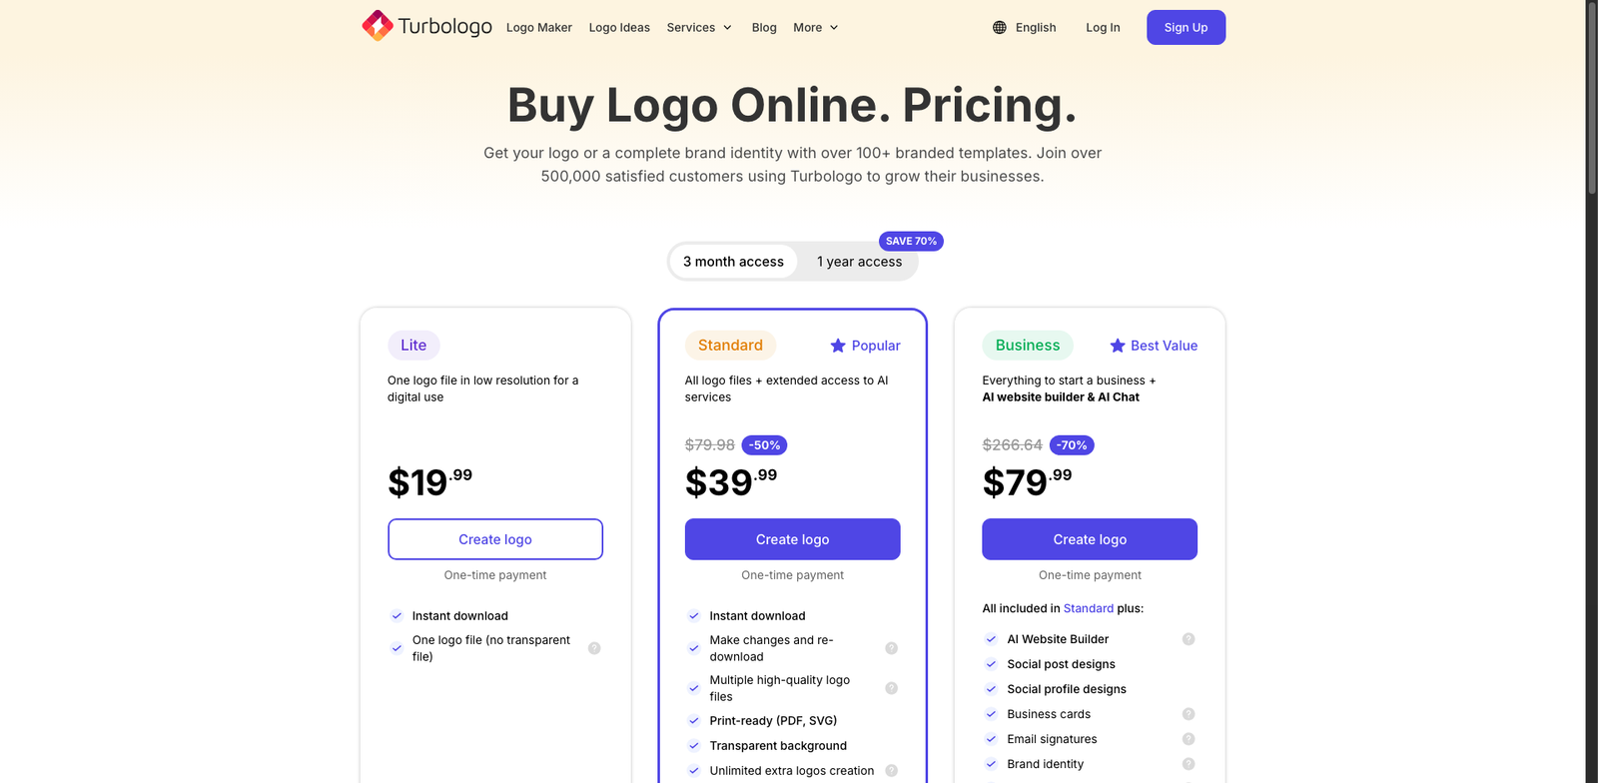Click the Best Value star icon
The height and width of the screenshot is (783, 1598).
1117,346
